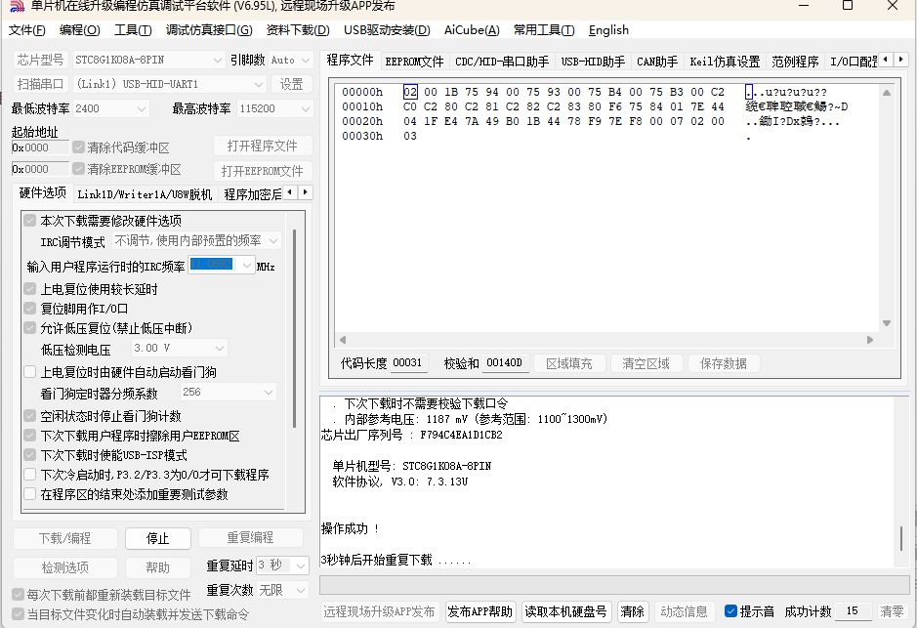Switch to Link1D/Writer1A/U8W脱机 tab
This screenshot has height=628, width=917.
(145, 194)
